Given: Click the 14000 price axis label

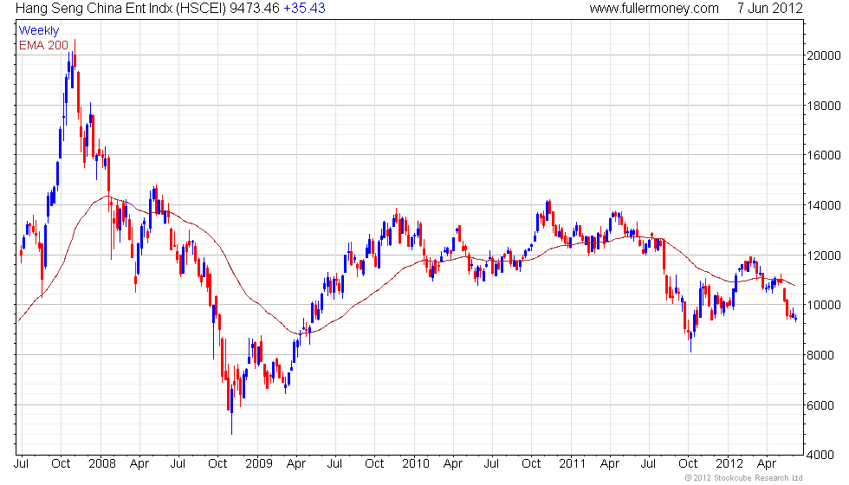Looking at the screenshot, I should click(824, 206).
